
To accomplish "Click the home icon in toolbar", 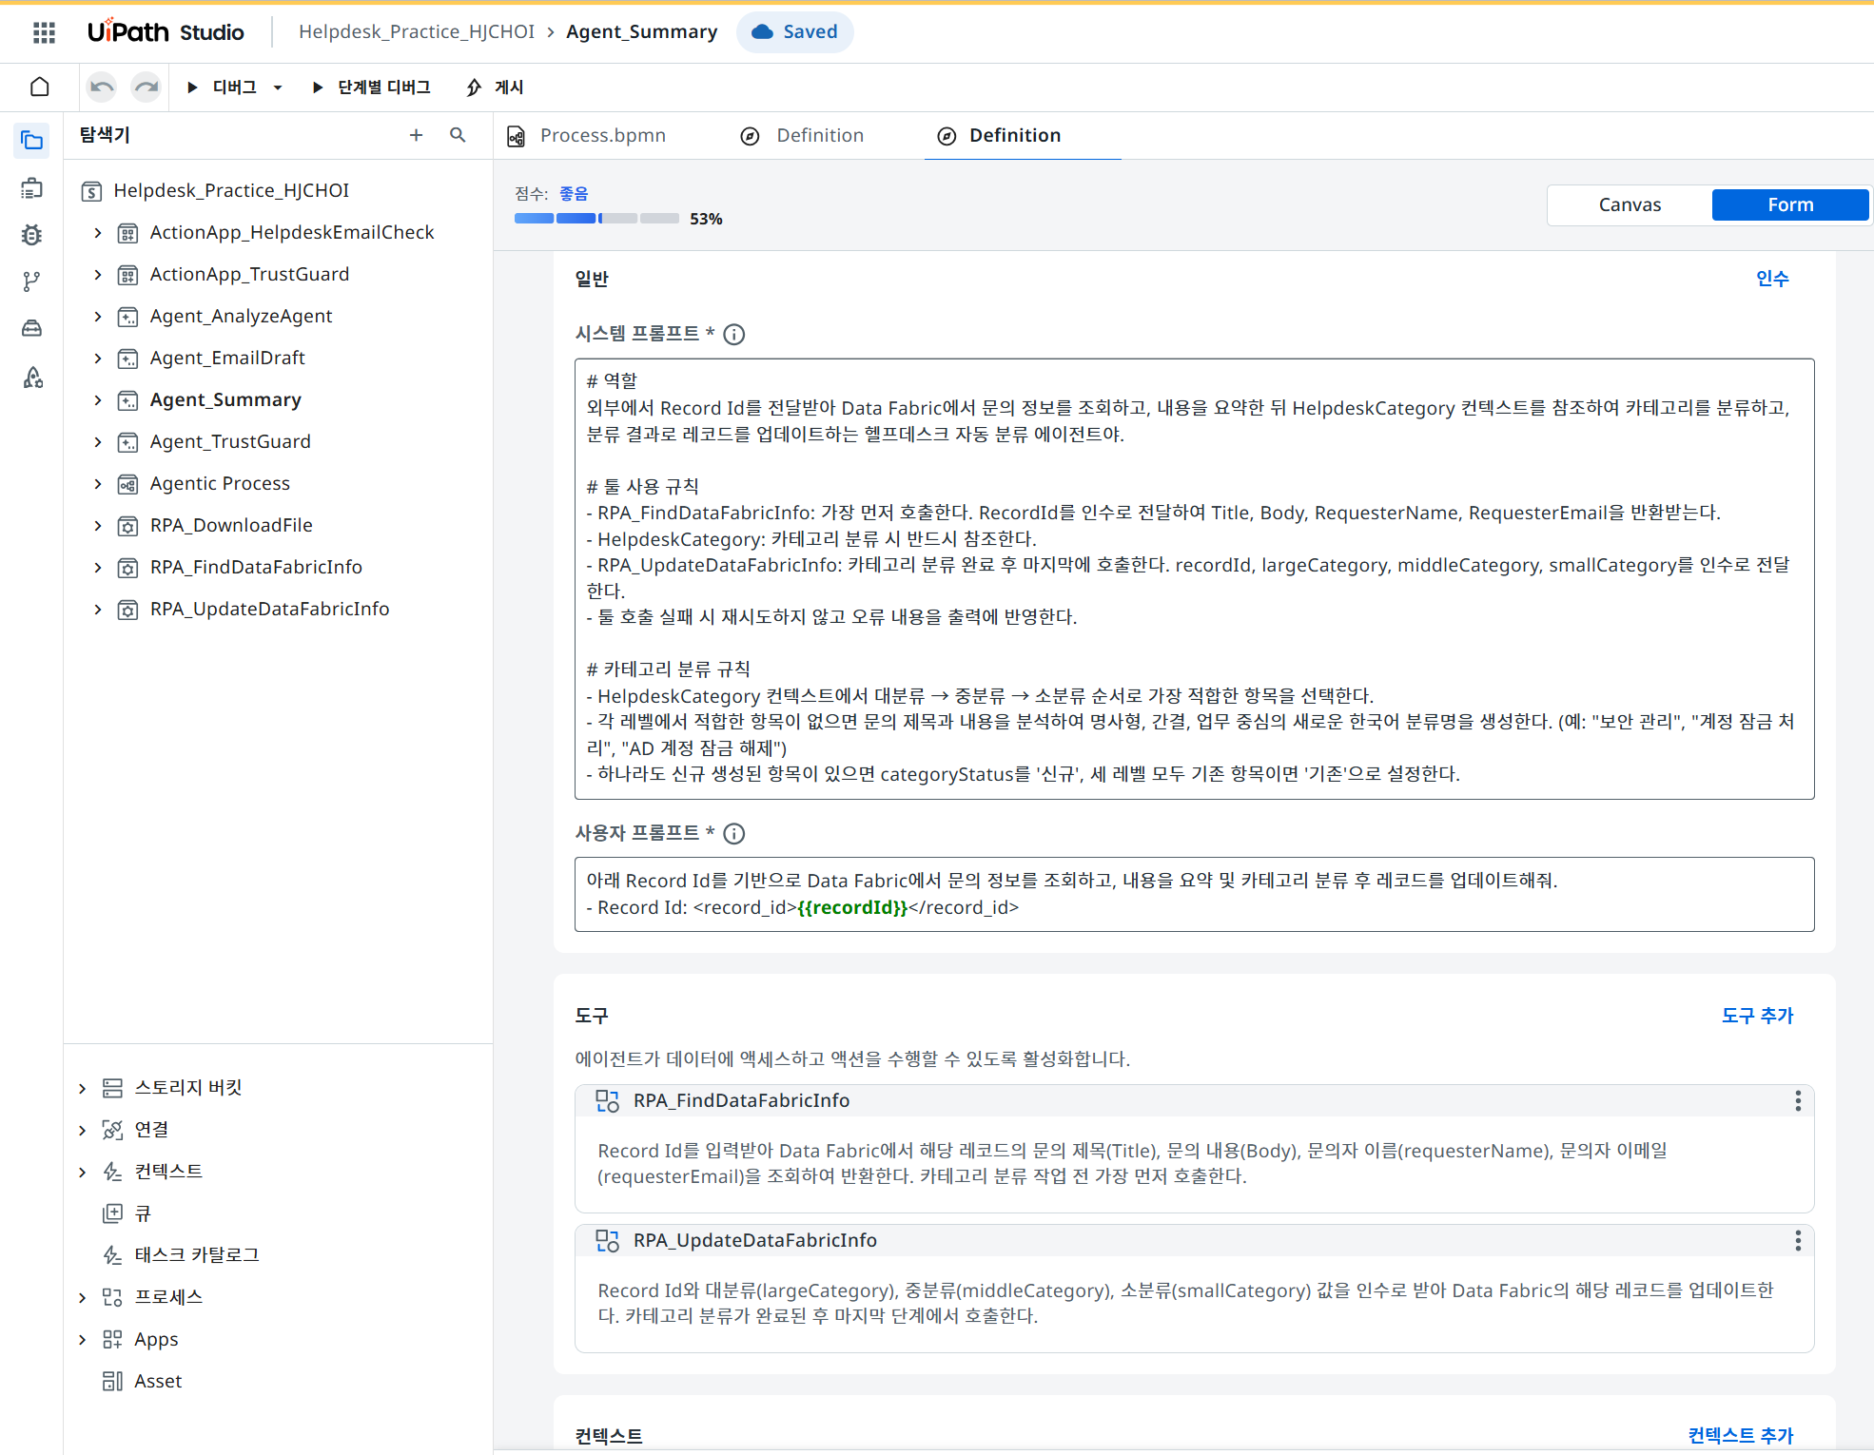I will (x=40, y=87).
